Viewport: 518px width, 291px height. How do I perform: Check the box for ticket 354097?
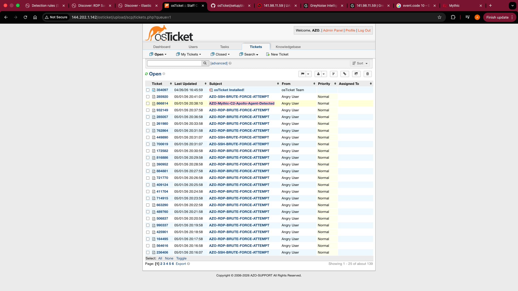148,90
